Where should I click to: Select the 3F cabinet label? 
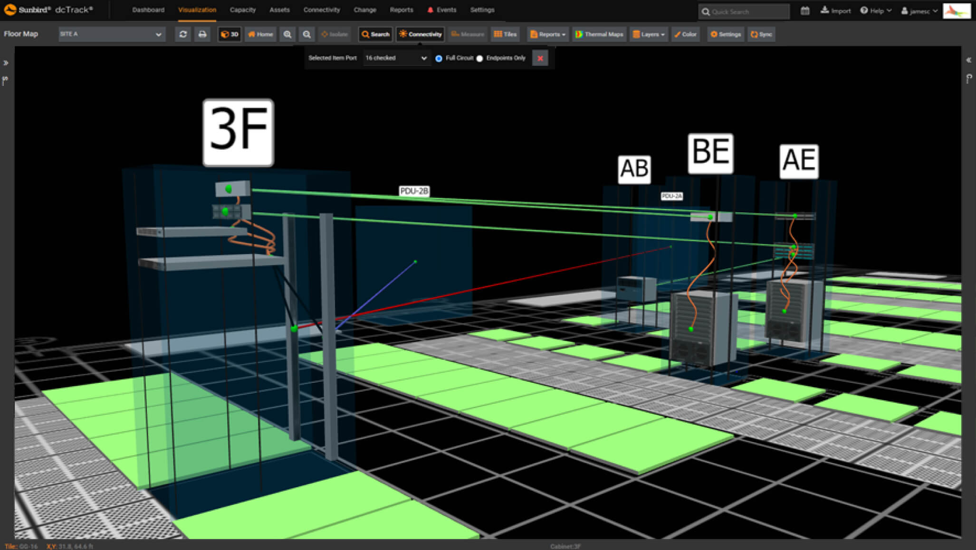click(238, 133)
